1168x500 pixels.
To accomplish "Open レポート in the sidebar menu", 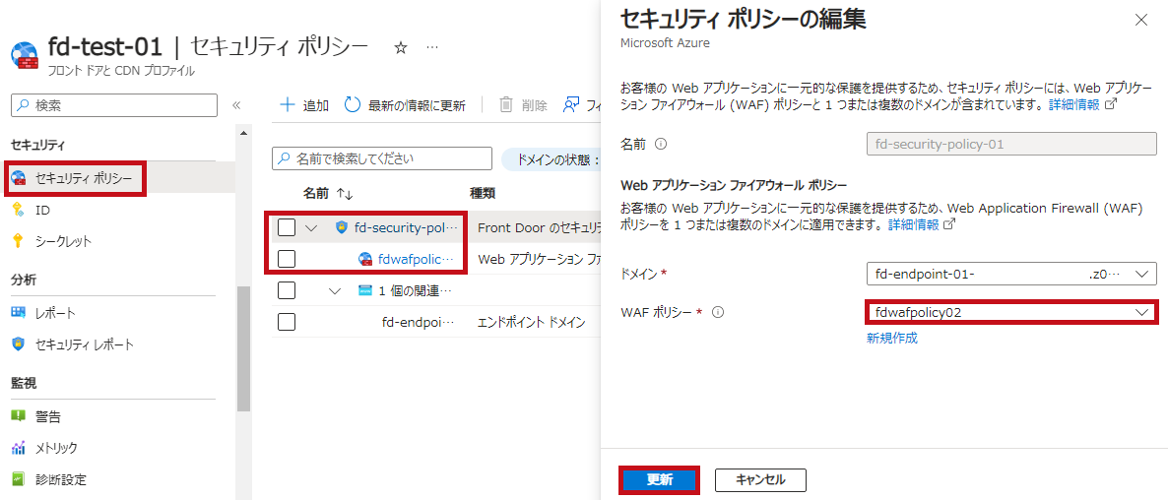I will tap(55, 313).
